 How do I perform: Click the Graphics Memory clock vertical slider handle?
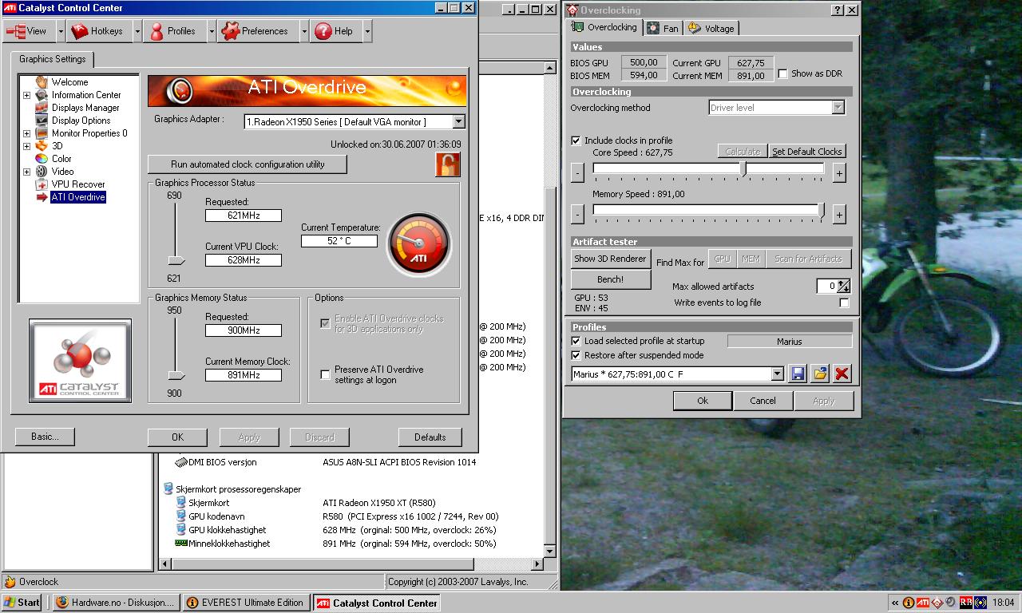click(176, 375)
